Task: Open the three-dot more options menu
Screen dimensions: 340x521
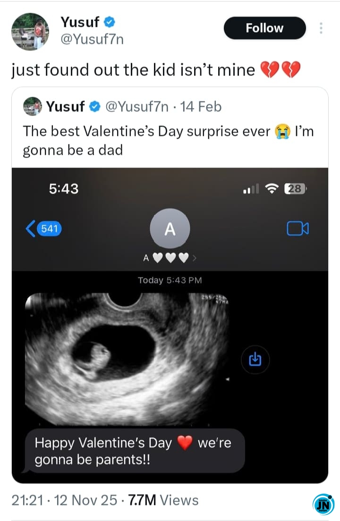Action: pos(321,28)
